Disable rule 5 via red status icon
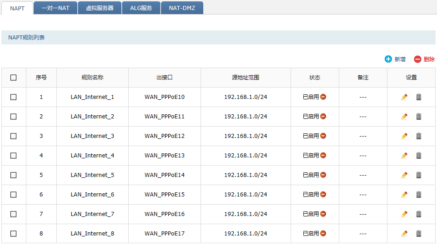 coord(323,175)
